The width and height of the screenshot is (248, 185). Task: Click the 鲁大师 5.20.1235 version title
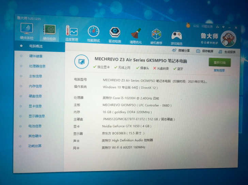click(29, 18)
